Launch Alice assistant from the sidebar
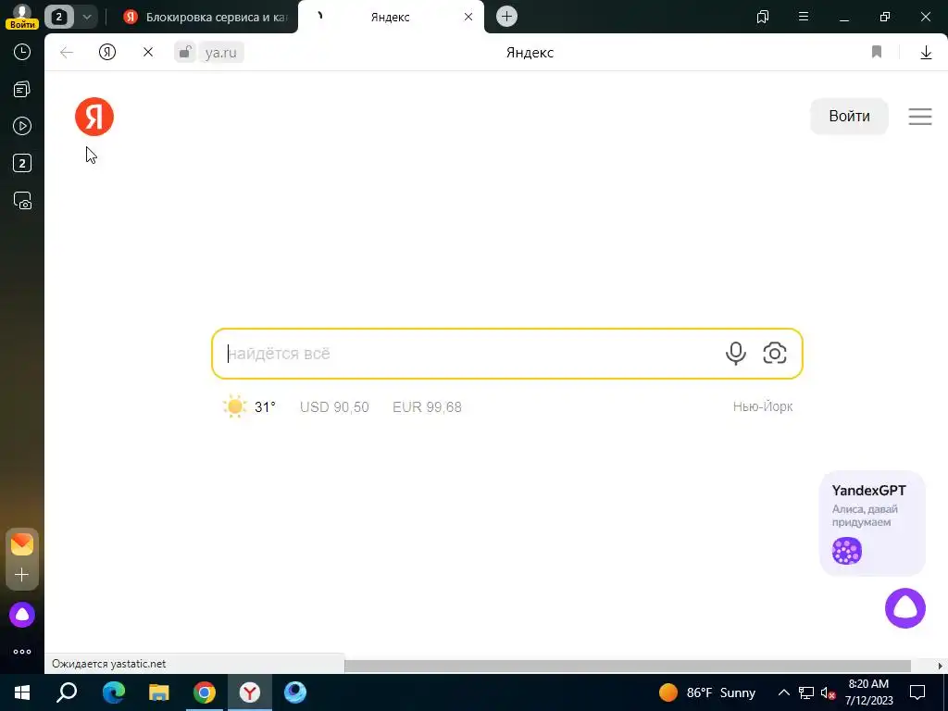948x711 pixels. 22,615
